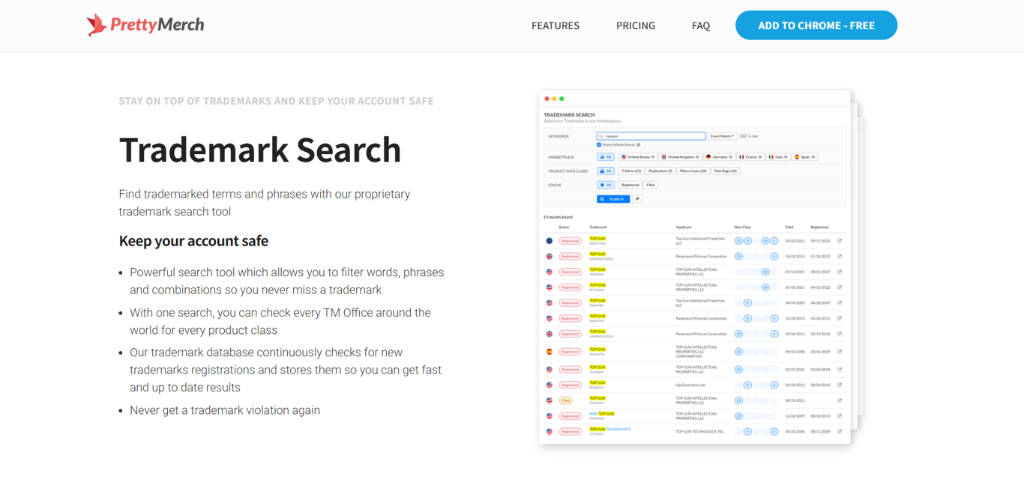The image size is (1024, 503).
Task: Filter by Tote Bags (18) product class
Action: [x=726, y=171]
